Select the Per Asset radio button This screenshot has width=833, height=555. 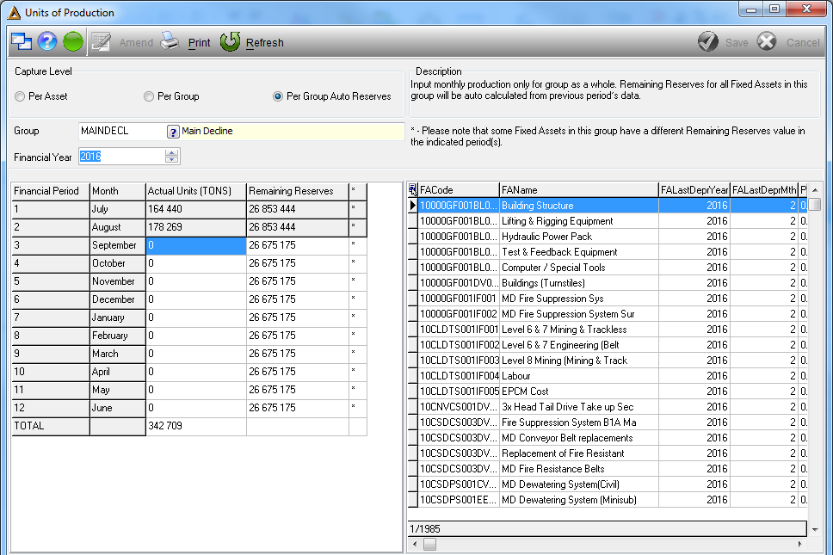click(20, 96)
